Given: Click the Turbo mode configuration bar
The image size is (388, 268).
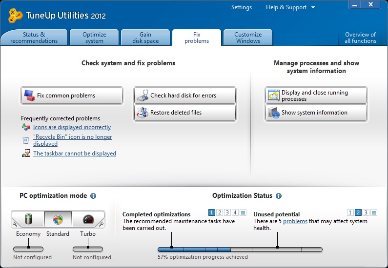Looking at the screenshot, I should [88, 249].
